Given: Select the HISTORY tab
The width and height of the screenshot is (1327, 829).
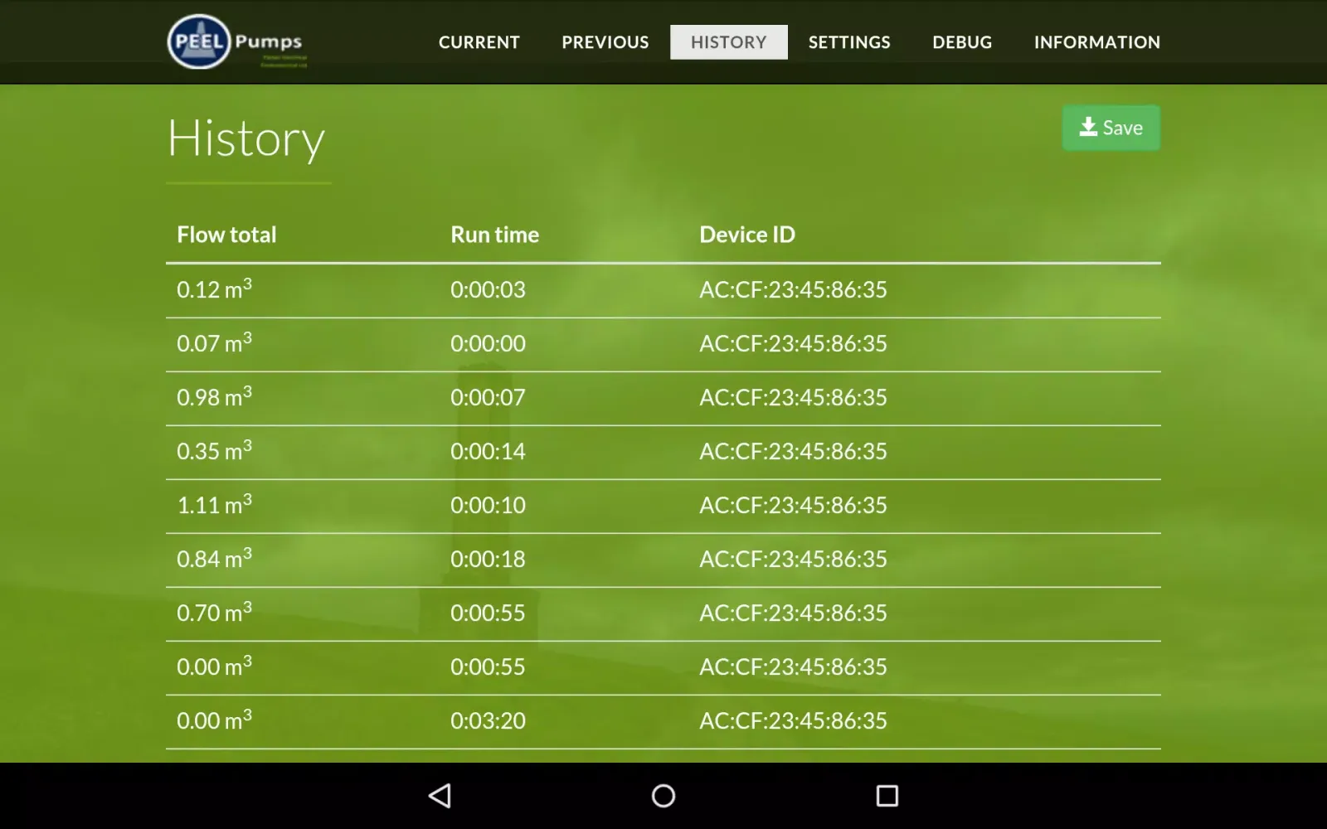Looking at the screenshot, I should [x=728, y=42].
